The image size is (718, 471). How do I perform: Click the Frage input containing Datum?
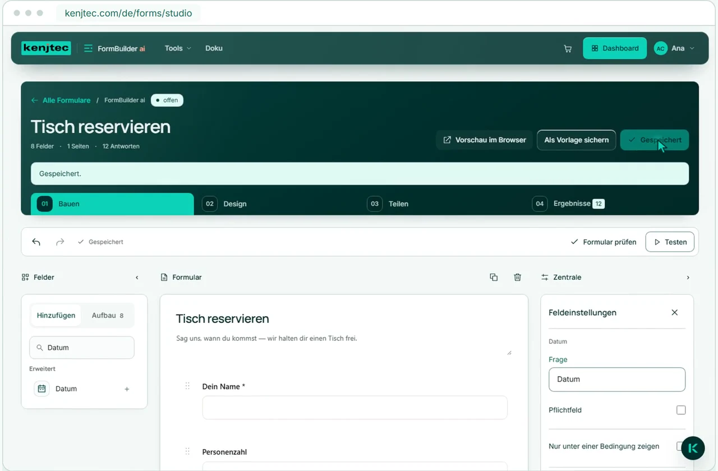coord(617,380)
